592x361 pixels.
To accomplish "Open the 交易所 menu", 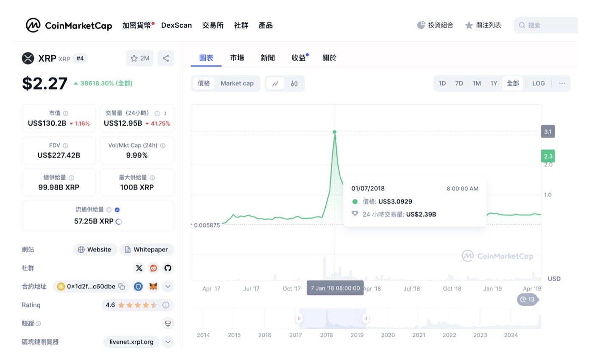I will click(213, 25).
